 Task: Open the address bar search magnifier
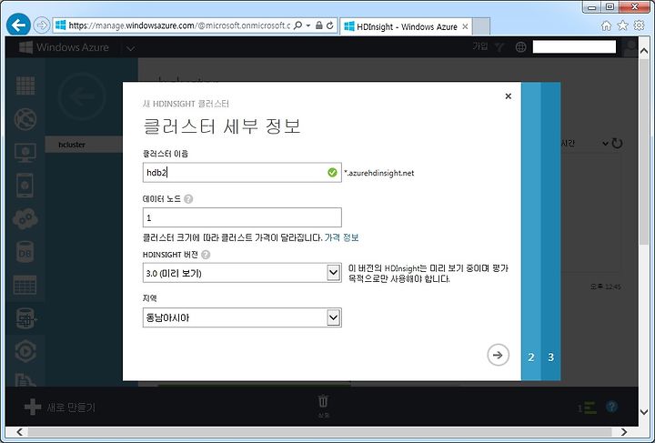pos(297,25)
